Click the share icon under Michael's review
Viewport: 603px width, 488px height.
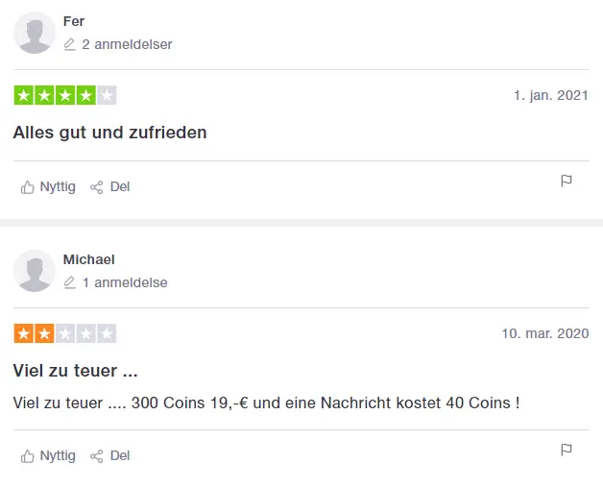coord(97,456)
